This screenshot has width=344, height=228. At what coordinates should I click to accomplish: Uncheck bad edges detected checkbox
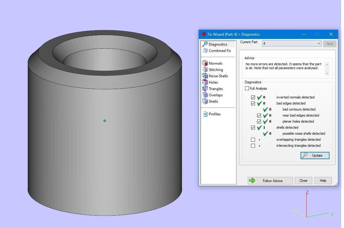pos(253,104)
